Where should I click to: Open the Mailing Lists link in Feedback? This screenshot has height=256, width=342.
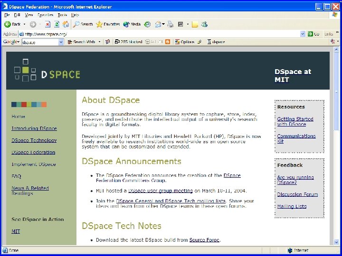pos(292,206)
